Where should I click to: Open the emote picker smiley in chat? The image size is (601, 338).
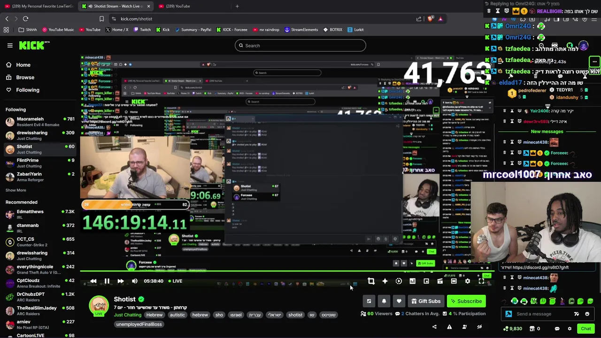click(587, 314)
